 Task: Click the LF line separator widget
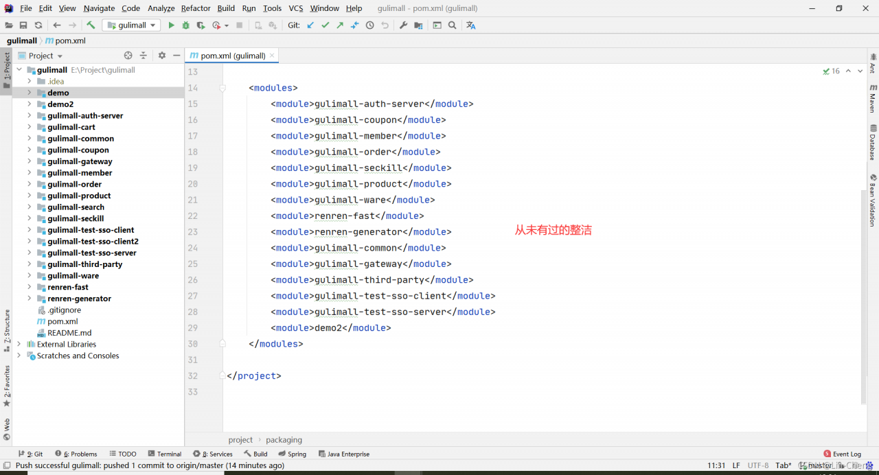(x=736, y=465)
